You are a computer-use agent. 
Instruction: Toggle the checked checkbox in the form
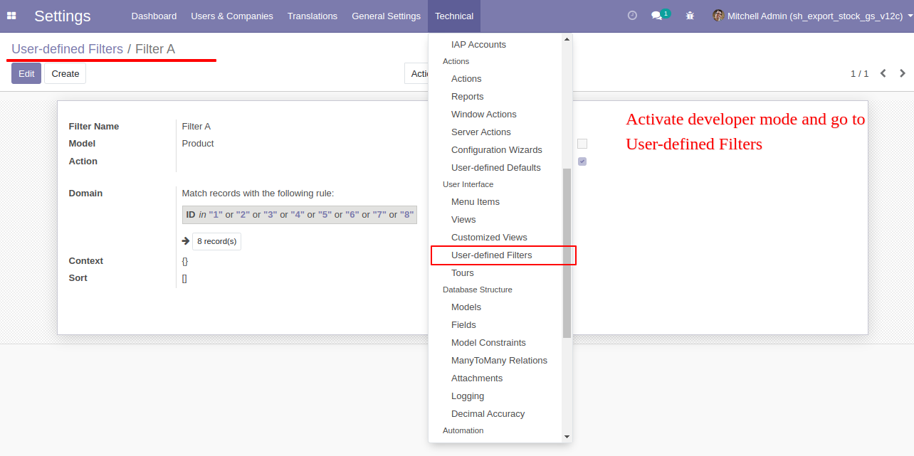point(582,161)
